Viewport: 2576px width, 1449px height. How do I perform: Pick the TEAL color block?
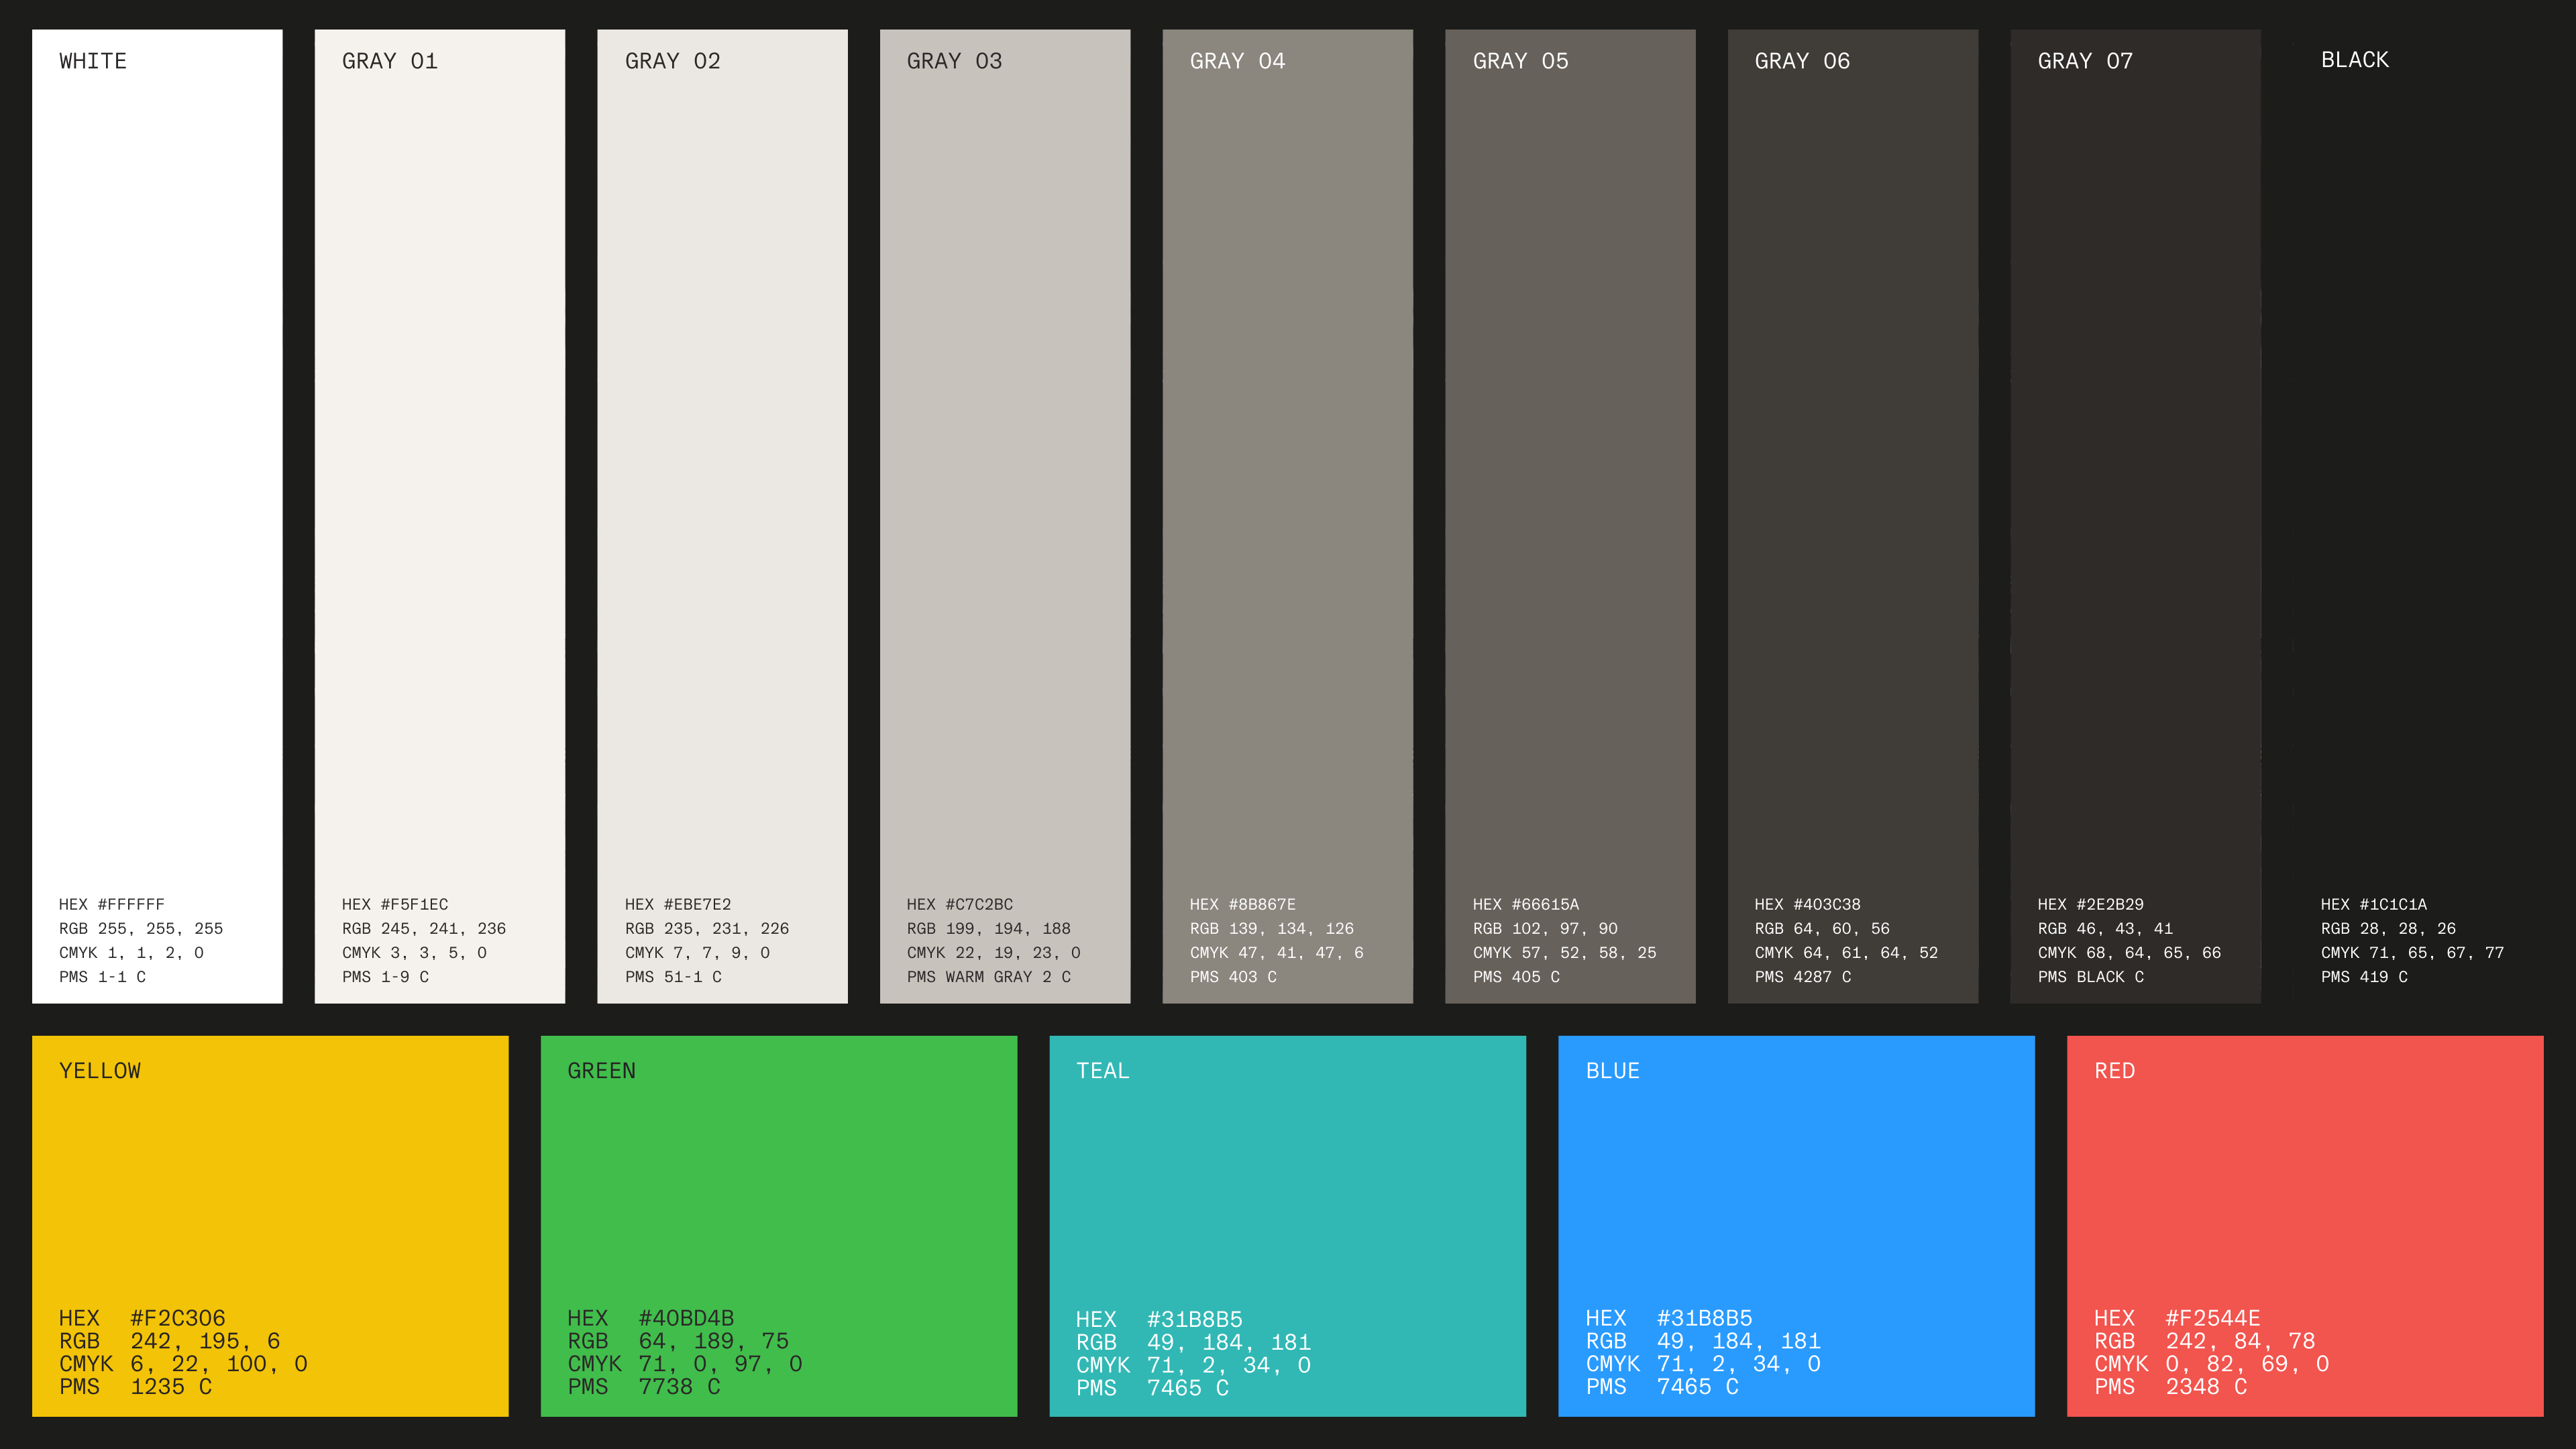[x=1287, y=1190]
